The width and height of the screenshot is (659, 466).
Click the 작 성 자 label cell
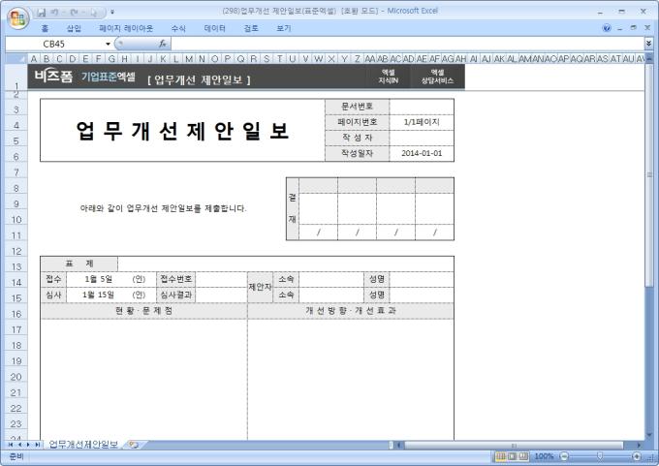(x=358, y=138)
